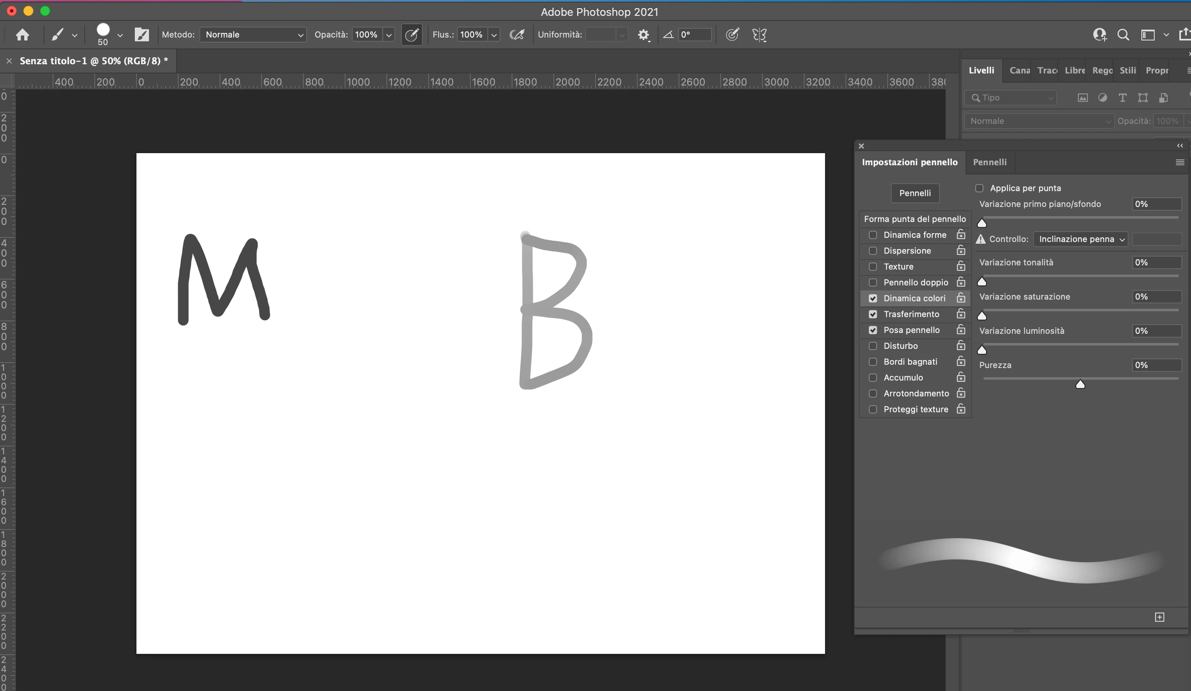Open symmetry paint butterfly icon
Screen dimensions: 1191x691
759,35
